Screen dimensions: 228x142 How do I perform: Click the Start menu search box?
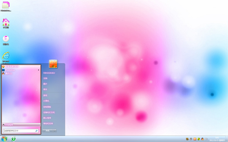[21, 131]
